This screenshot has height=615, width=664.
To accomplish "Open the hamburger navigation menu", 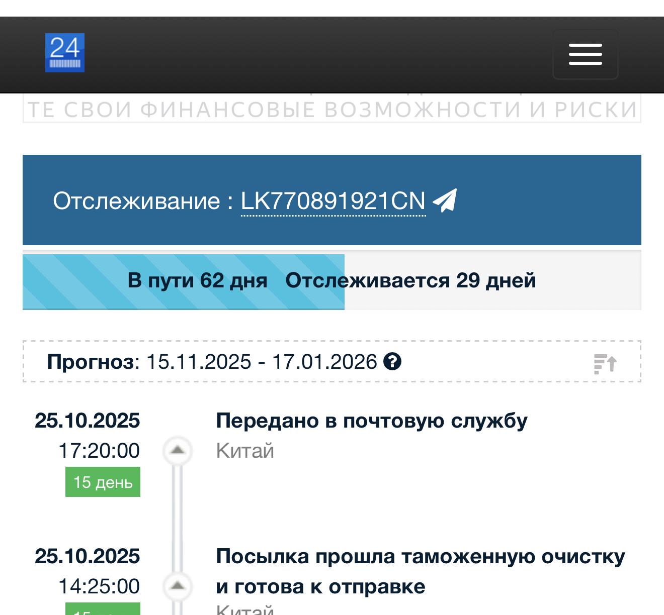I will click(x=585, y=54).
